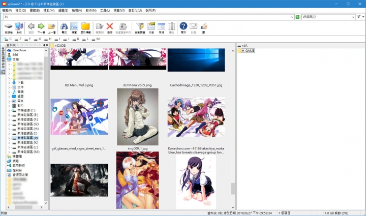Toggle the picture preview toolbar icon
The width and height of the screenshot is (366, 216).
tap(74, 28)
